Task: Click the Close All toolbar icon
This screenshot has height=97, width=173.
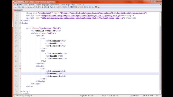Action: click(28, 7)
